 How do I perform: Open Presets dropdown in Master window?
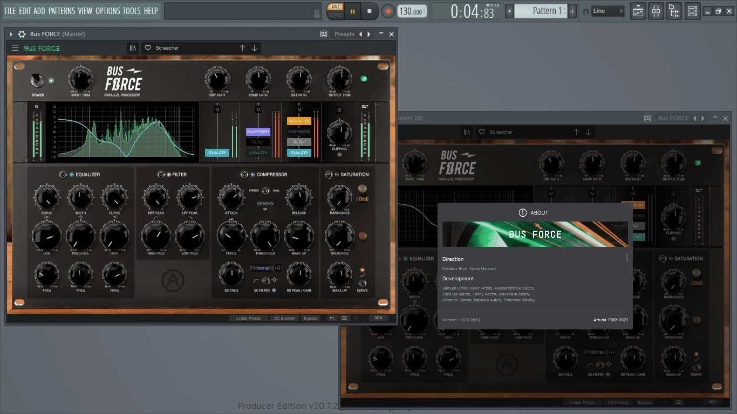(344, 34)
